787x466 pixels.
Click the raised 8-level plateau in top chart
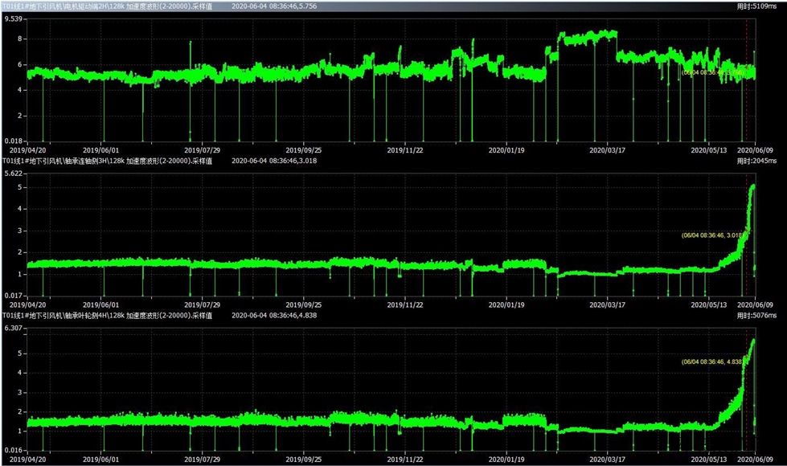point(588,37)
